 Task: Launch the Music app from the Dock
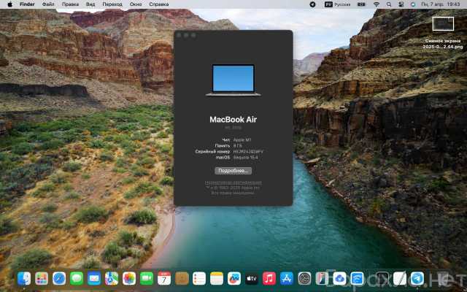(269, 279)
